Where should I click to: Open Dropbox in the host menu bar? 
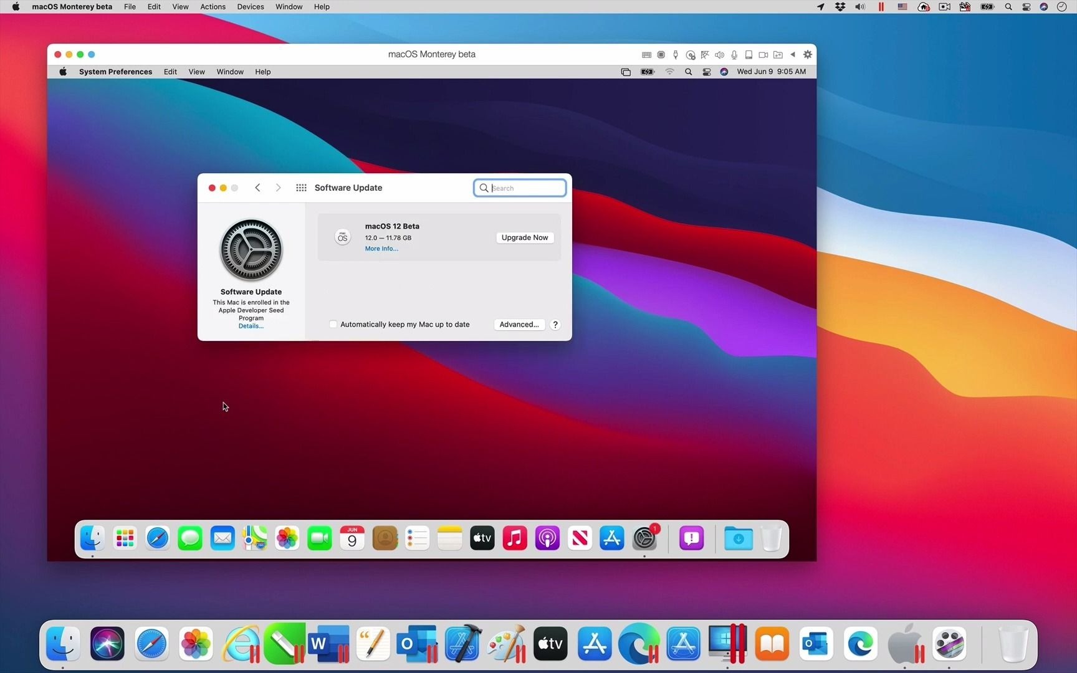pyautogui.click(x=840, y=7)
